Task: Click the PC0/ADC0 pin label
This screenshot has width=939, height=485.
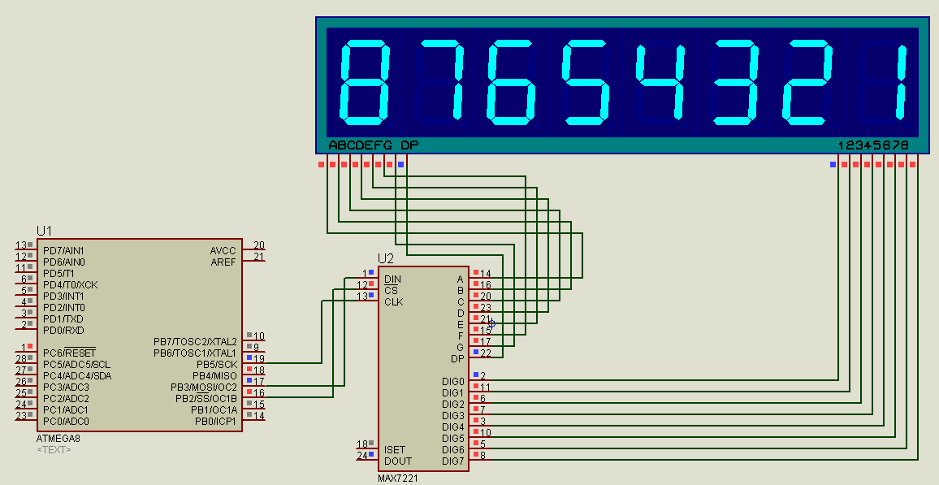Action: [x=66, y=422]
